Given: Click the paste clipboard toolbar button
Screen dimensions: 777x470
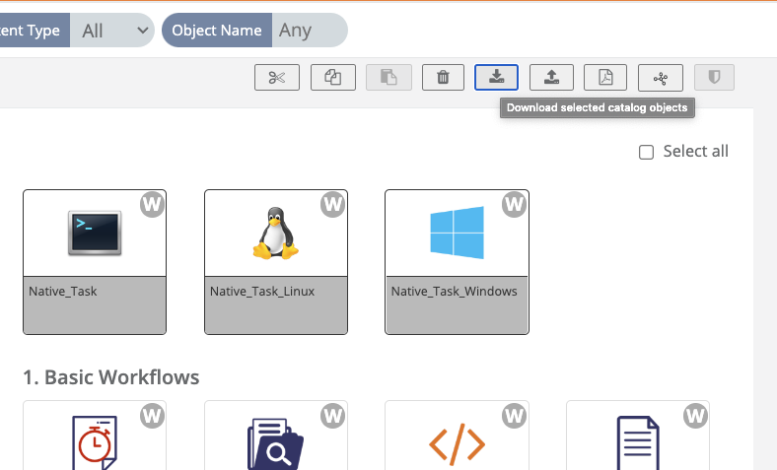Looking at the screenshot, I should tap(389, 77).
